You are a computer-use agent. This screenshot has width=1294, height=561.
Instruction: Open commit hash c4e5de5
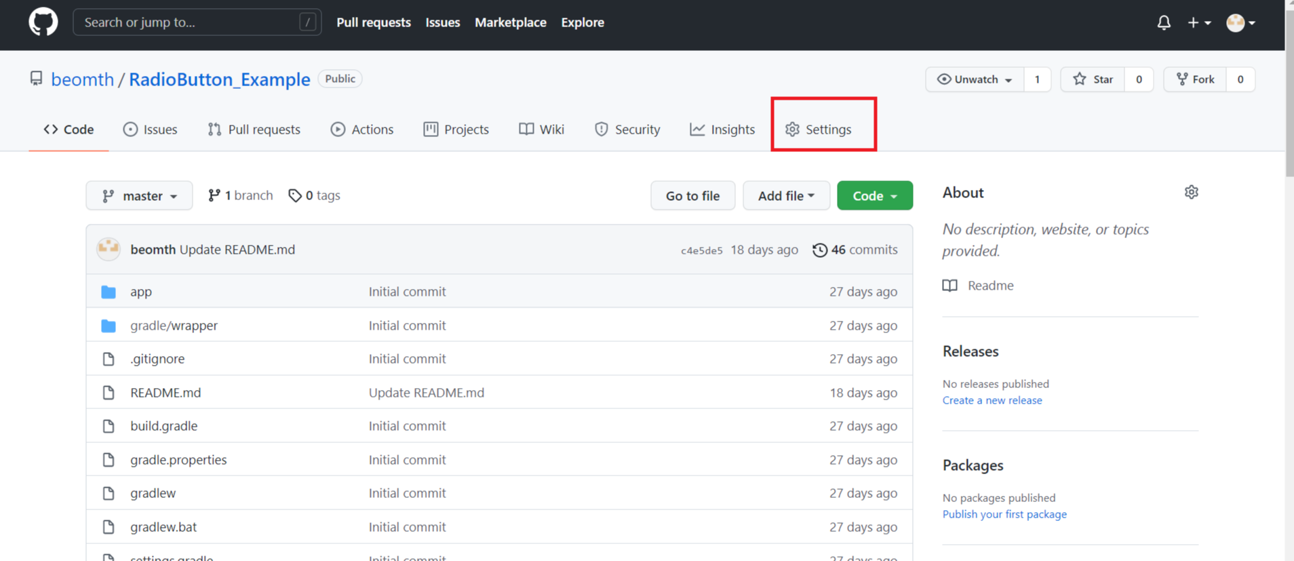702,250
